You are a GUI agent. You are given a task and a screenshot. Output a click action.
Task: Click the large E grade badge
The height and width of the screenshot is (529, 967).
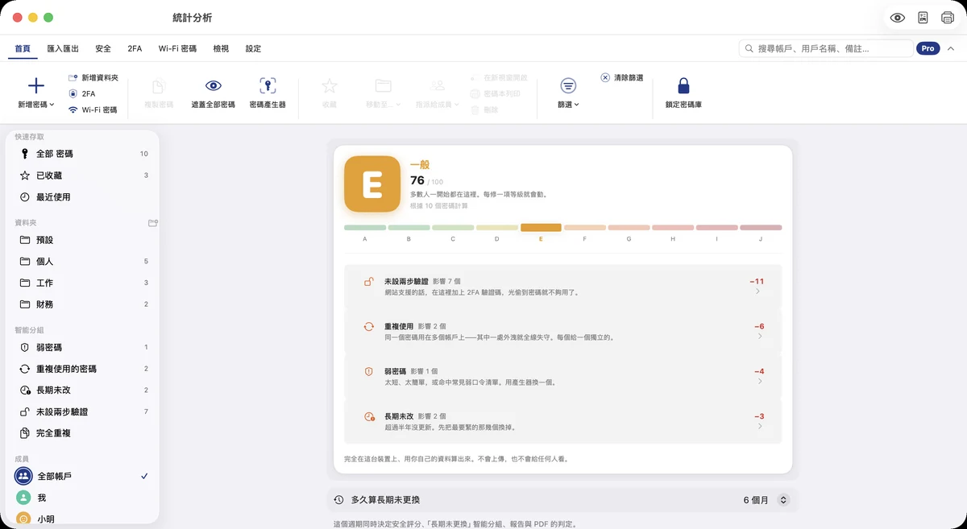(372, 184)
